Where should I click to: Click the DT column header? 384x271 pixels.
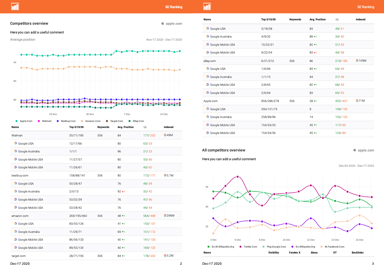[x=335, y=253]
